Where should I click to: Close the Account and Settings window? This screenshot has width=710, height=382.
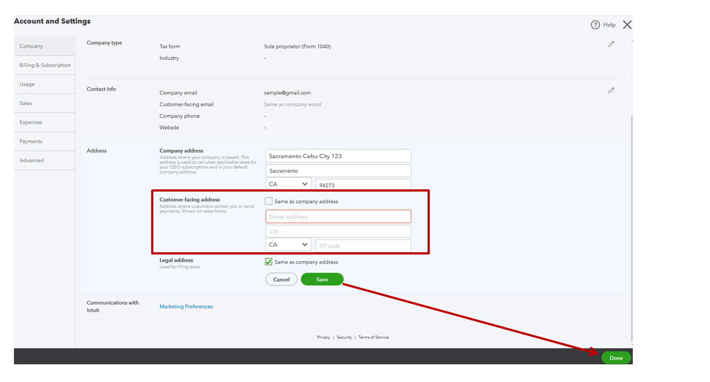[627, 25]
